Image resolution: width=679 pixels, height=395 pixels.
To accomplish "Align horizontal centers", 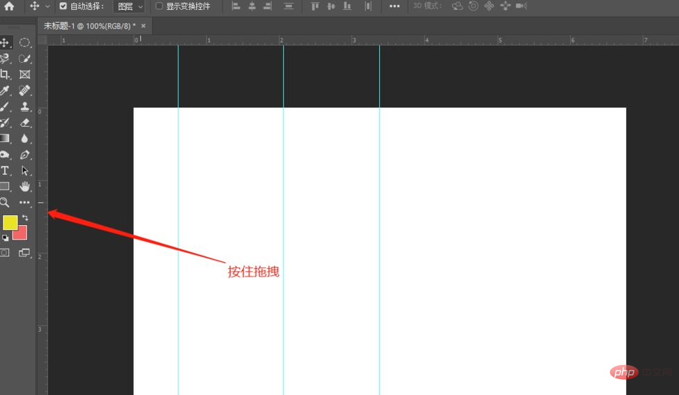I will pos(252,6).
